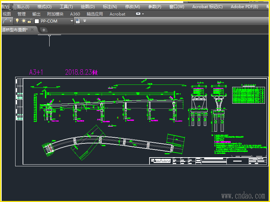270x202 pixels.
Task: Switch to the 附加模块 ribbon tab
Action: point(55,14)
